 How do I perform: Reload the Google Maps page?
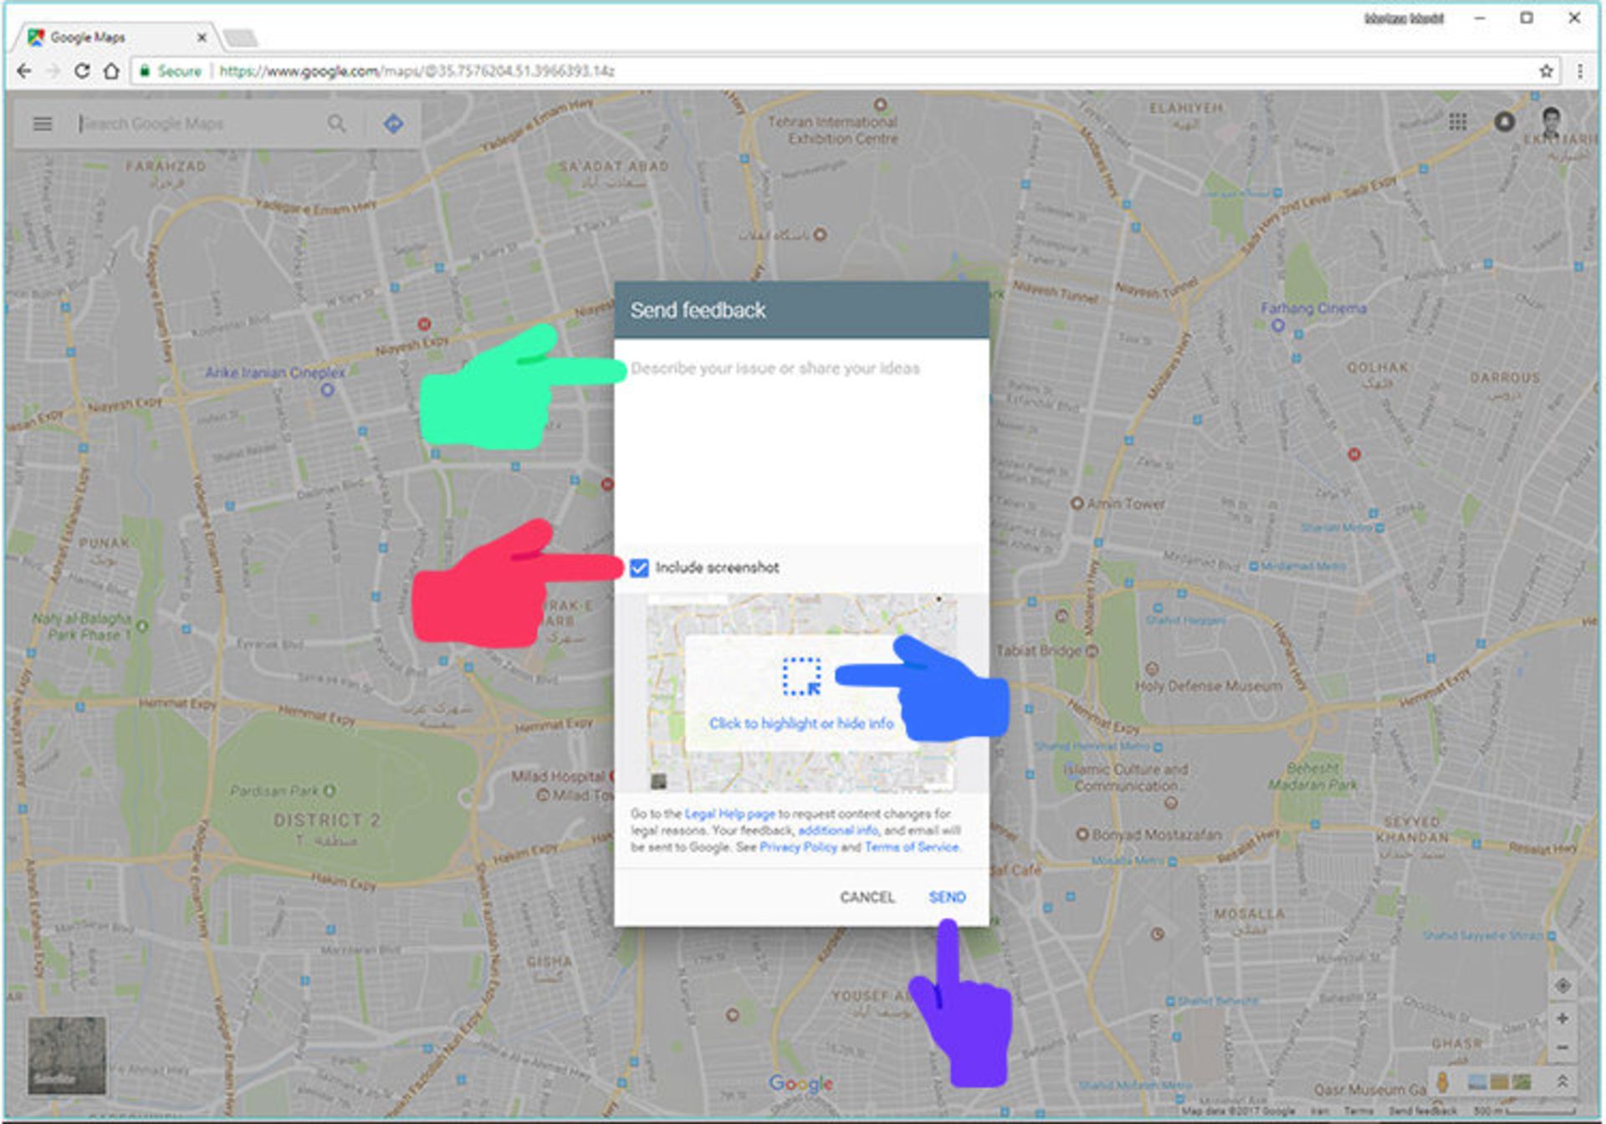tap(82, 71)
